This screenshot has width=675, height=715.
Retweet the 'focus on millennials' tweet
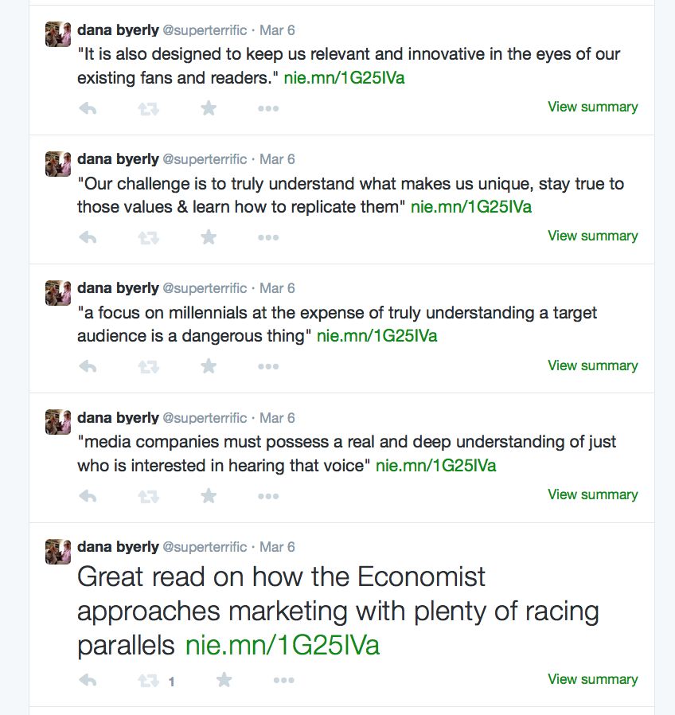148,367
